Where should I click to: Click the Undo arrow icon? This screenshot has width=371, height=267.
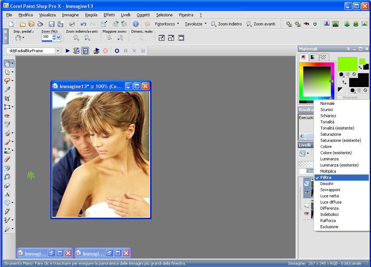click(83, 24)
